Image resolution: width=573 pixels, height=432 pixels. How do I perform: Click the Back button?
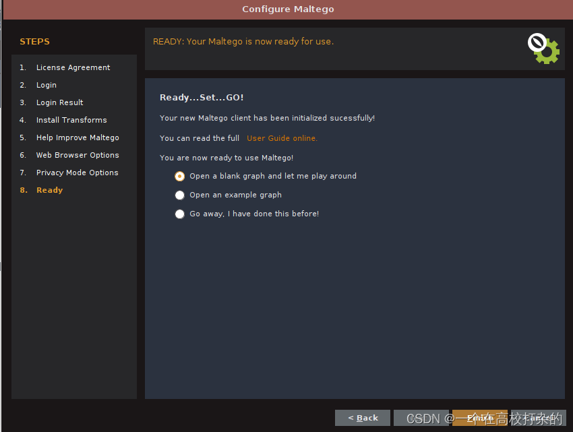point(363,418)
